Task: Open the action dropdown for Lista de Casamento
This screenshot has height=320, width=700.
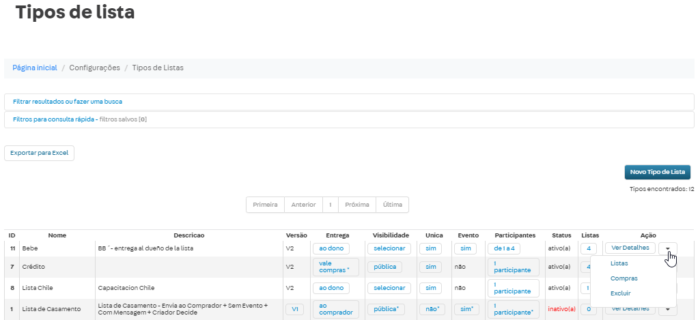Action: 667,309
